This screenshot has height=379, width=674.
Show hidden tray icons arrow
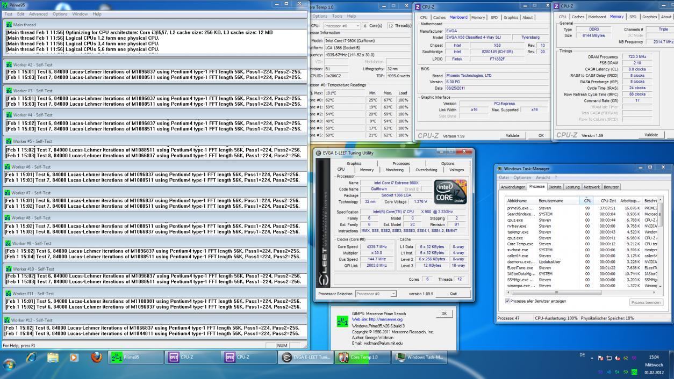[591, 358]
